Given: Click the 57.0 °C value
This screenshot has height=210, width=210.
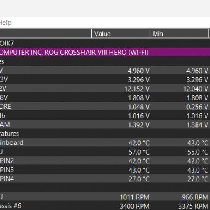Looking at the screenshot, I should coord(139,152).
